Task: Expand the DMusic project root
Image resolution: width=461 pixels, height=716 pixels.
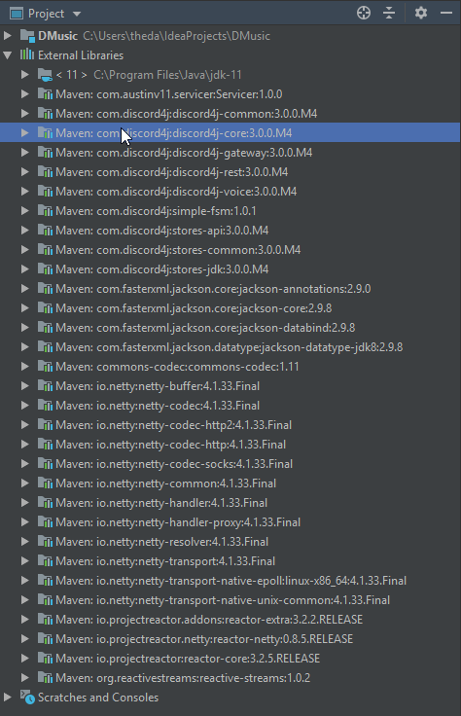Action: (x=8, y=36)
